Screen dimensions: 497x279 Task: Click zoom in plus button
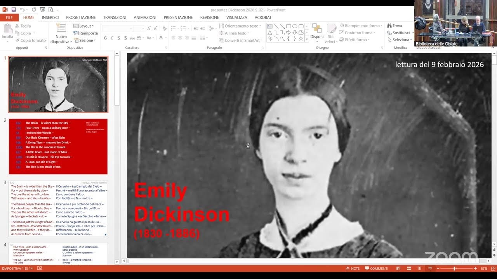click(475, 269)
